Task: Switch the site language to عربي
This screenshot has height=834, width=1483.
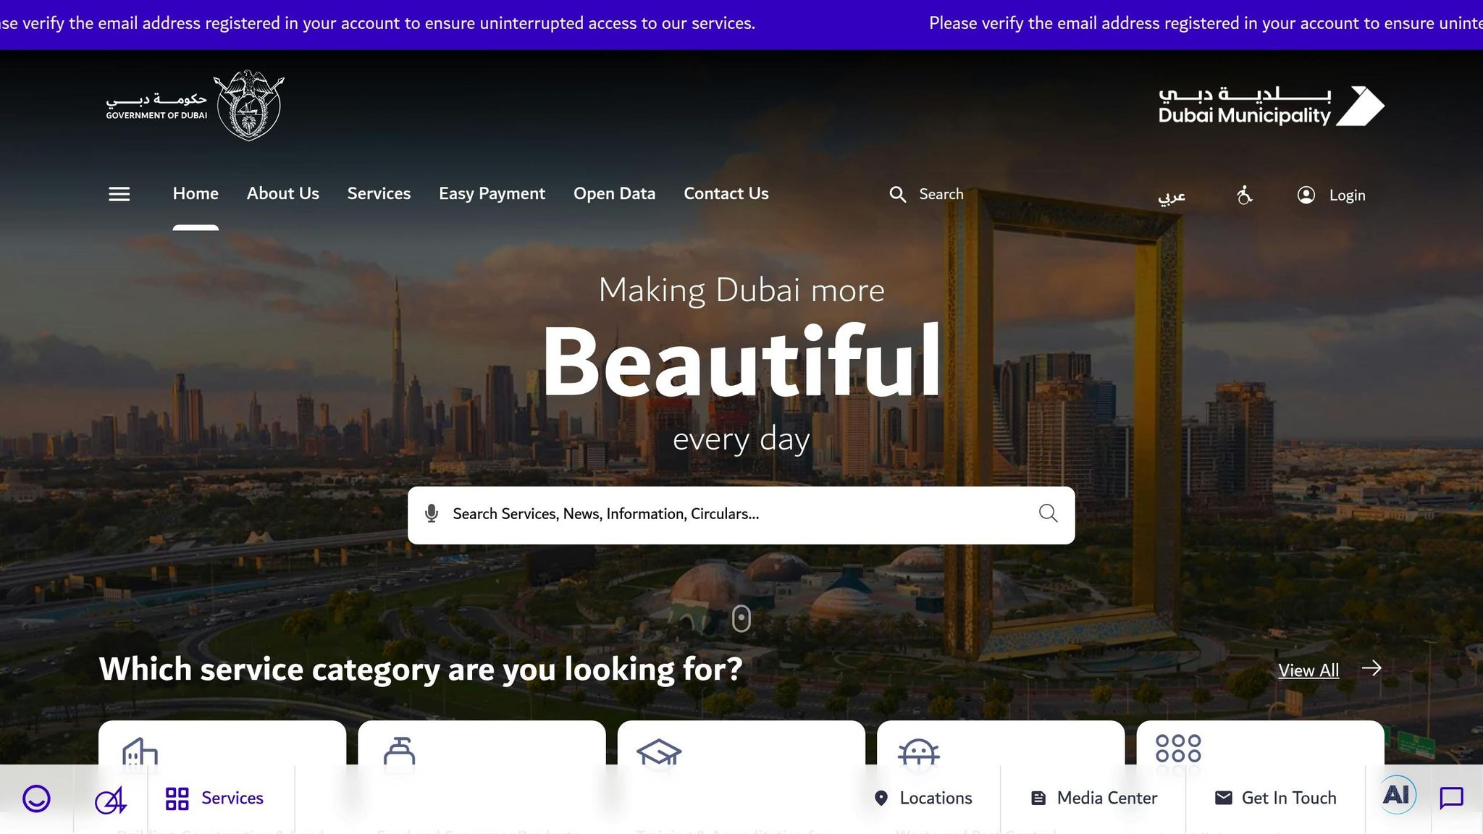Action: 1171,195
